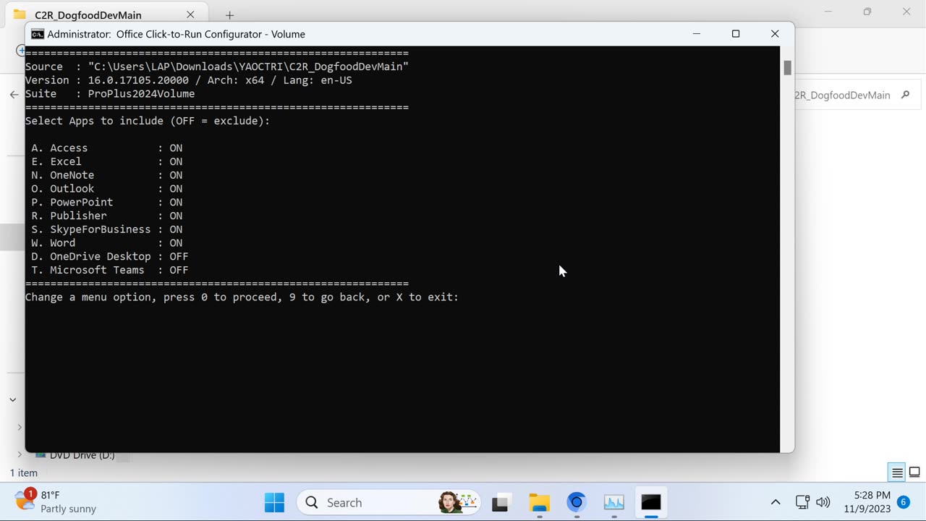Open the blue circle browser taskbar icon
The image size is (926, 521).
pyautogui.click(x=577, y=502)
